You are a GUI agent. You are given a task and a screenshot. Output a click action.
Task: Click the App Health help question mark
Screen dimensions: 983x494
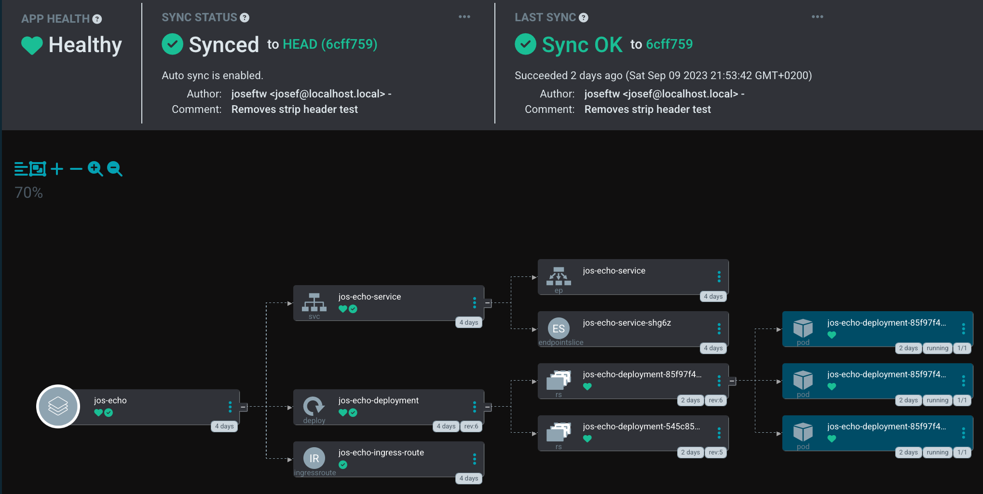coord(97,19)
